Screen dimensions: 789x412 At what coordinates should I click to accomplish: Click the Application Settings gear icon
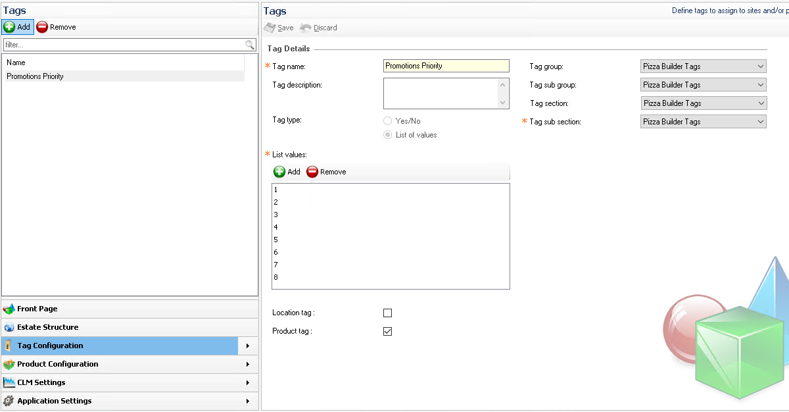(x=9, y=401)
